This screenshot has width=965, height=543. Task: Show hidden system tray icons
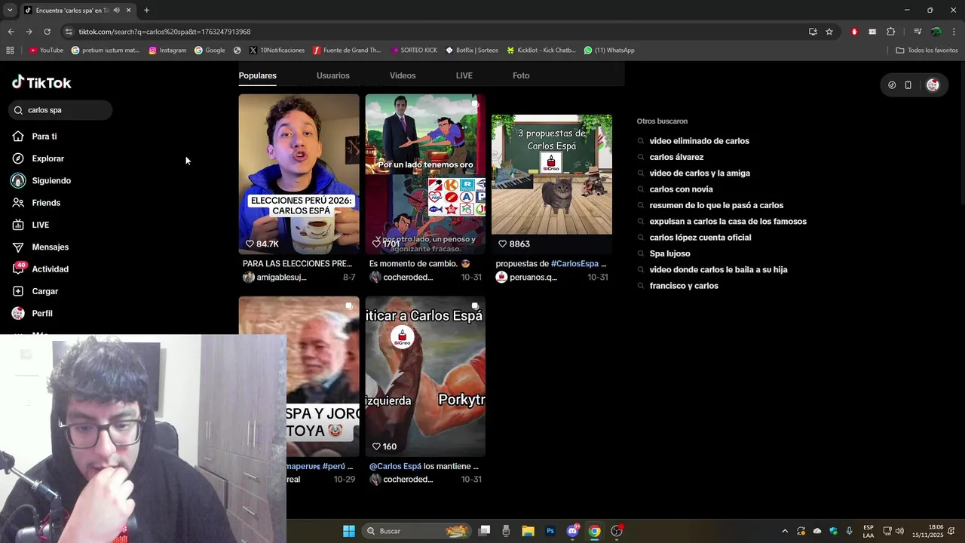pos(785,531)
